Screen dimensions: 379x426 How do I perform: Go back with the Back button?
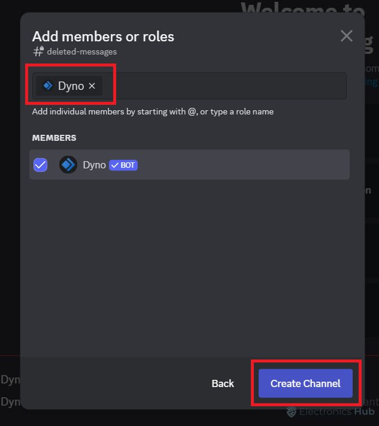[223, 383]
